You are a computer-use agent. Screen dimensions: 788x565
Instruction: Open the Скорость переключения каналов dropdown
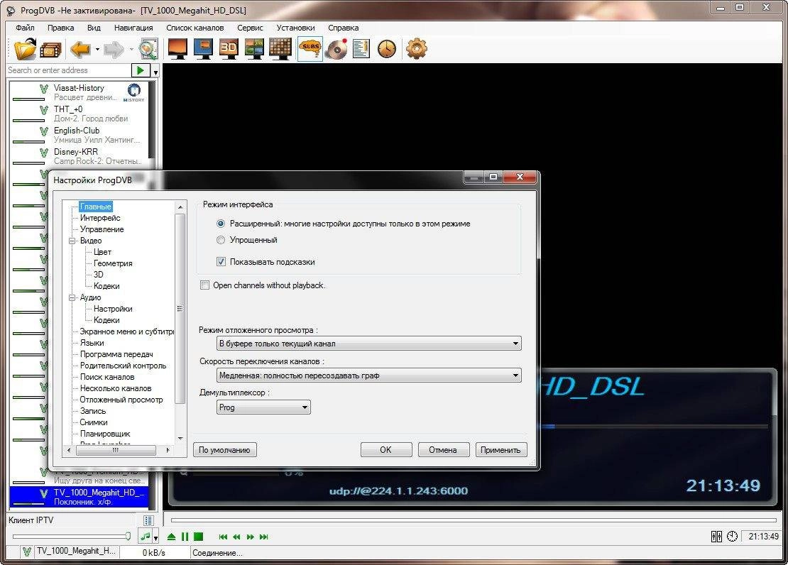pos(369,375)
